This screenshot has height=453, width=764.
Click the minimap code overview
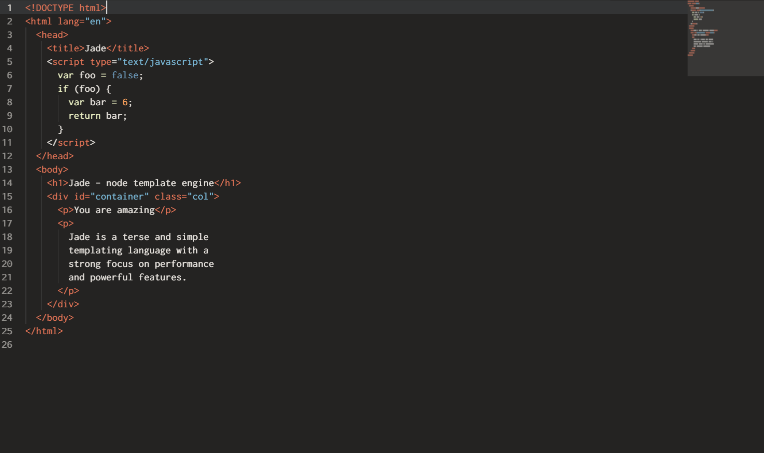[726, 38]
